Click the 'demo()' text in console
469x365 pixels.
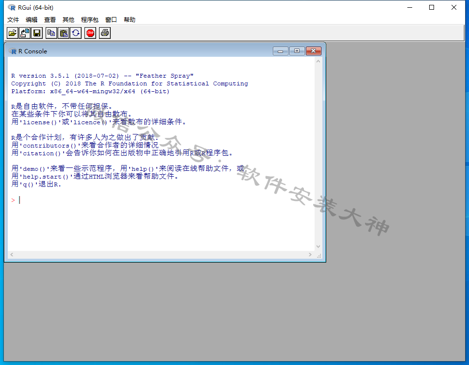pyautogui.click(x=34, y=169)
